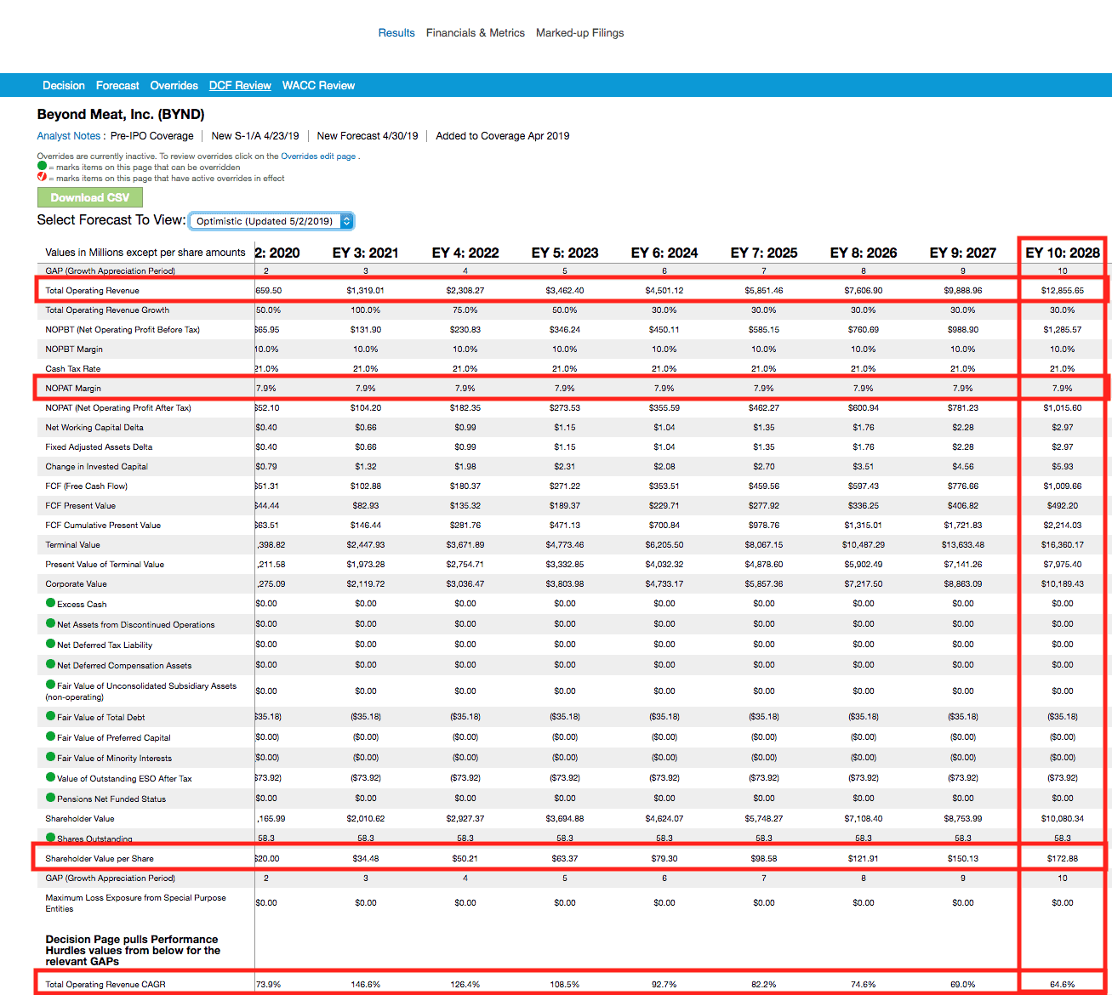The width and height of the screenshot is (1112, 995).
Task: Click override dot for Net Assets from Discontinued Operations
Action: [x=51, y=623]
